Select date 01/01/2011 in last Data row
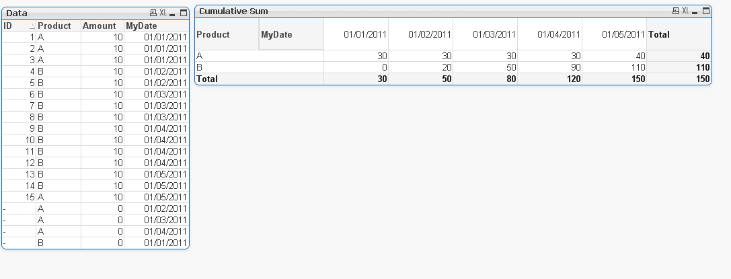This screenshot has width=731, height=279. (x=156, y=243)
